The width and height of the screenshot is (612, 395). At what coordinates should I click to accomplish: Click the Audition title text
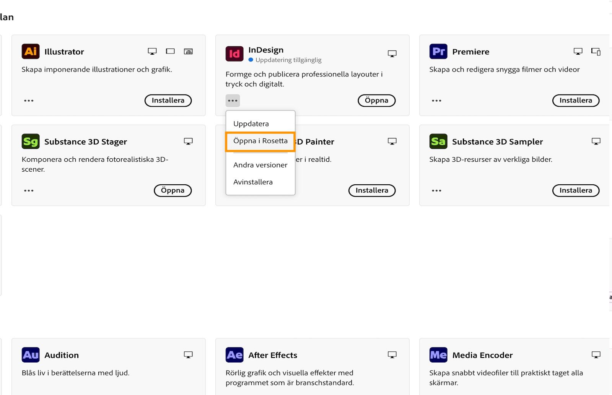[x=62, y=355]
